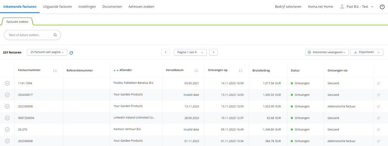
Task: Expand the row dated 01.11.2023 13:34
Action: pos(7,141)
